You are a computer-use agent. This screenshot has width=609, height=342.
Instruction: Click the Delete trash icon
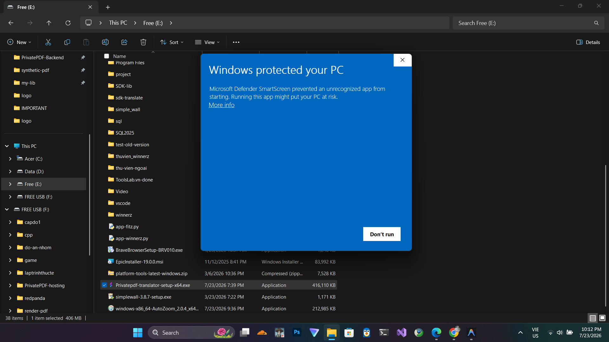coord(143,42)
